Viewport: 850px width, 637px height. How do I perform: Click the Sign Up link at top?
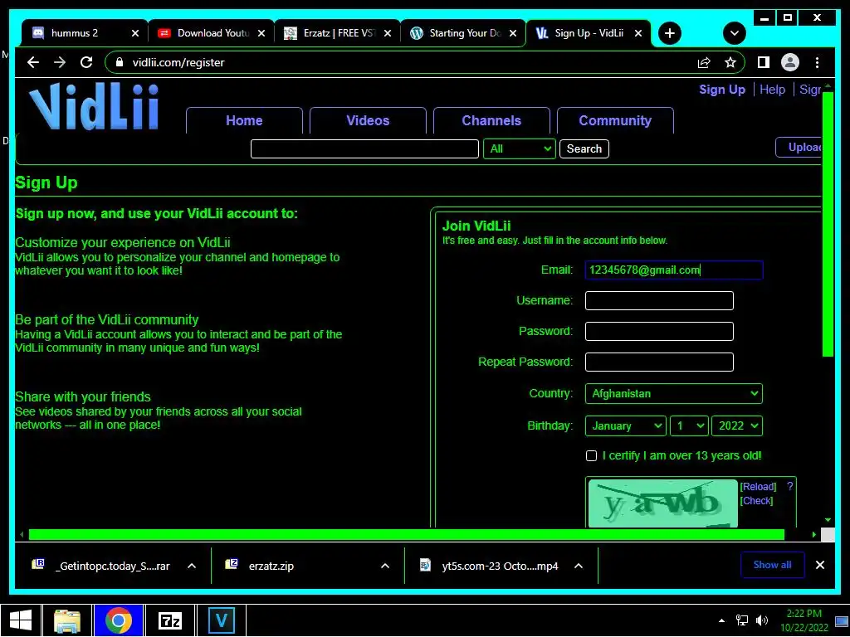click(722, 90)
